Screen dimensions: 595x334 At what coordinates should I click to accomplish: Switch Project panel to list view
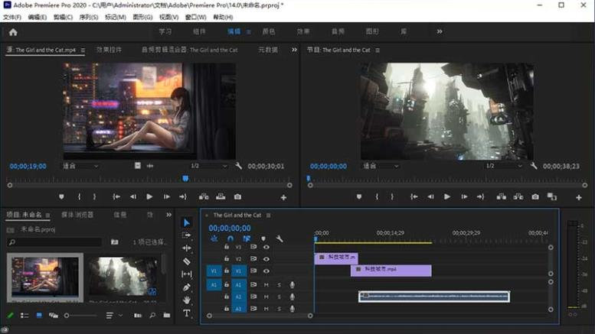point(25,315)
